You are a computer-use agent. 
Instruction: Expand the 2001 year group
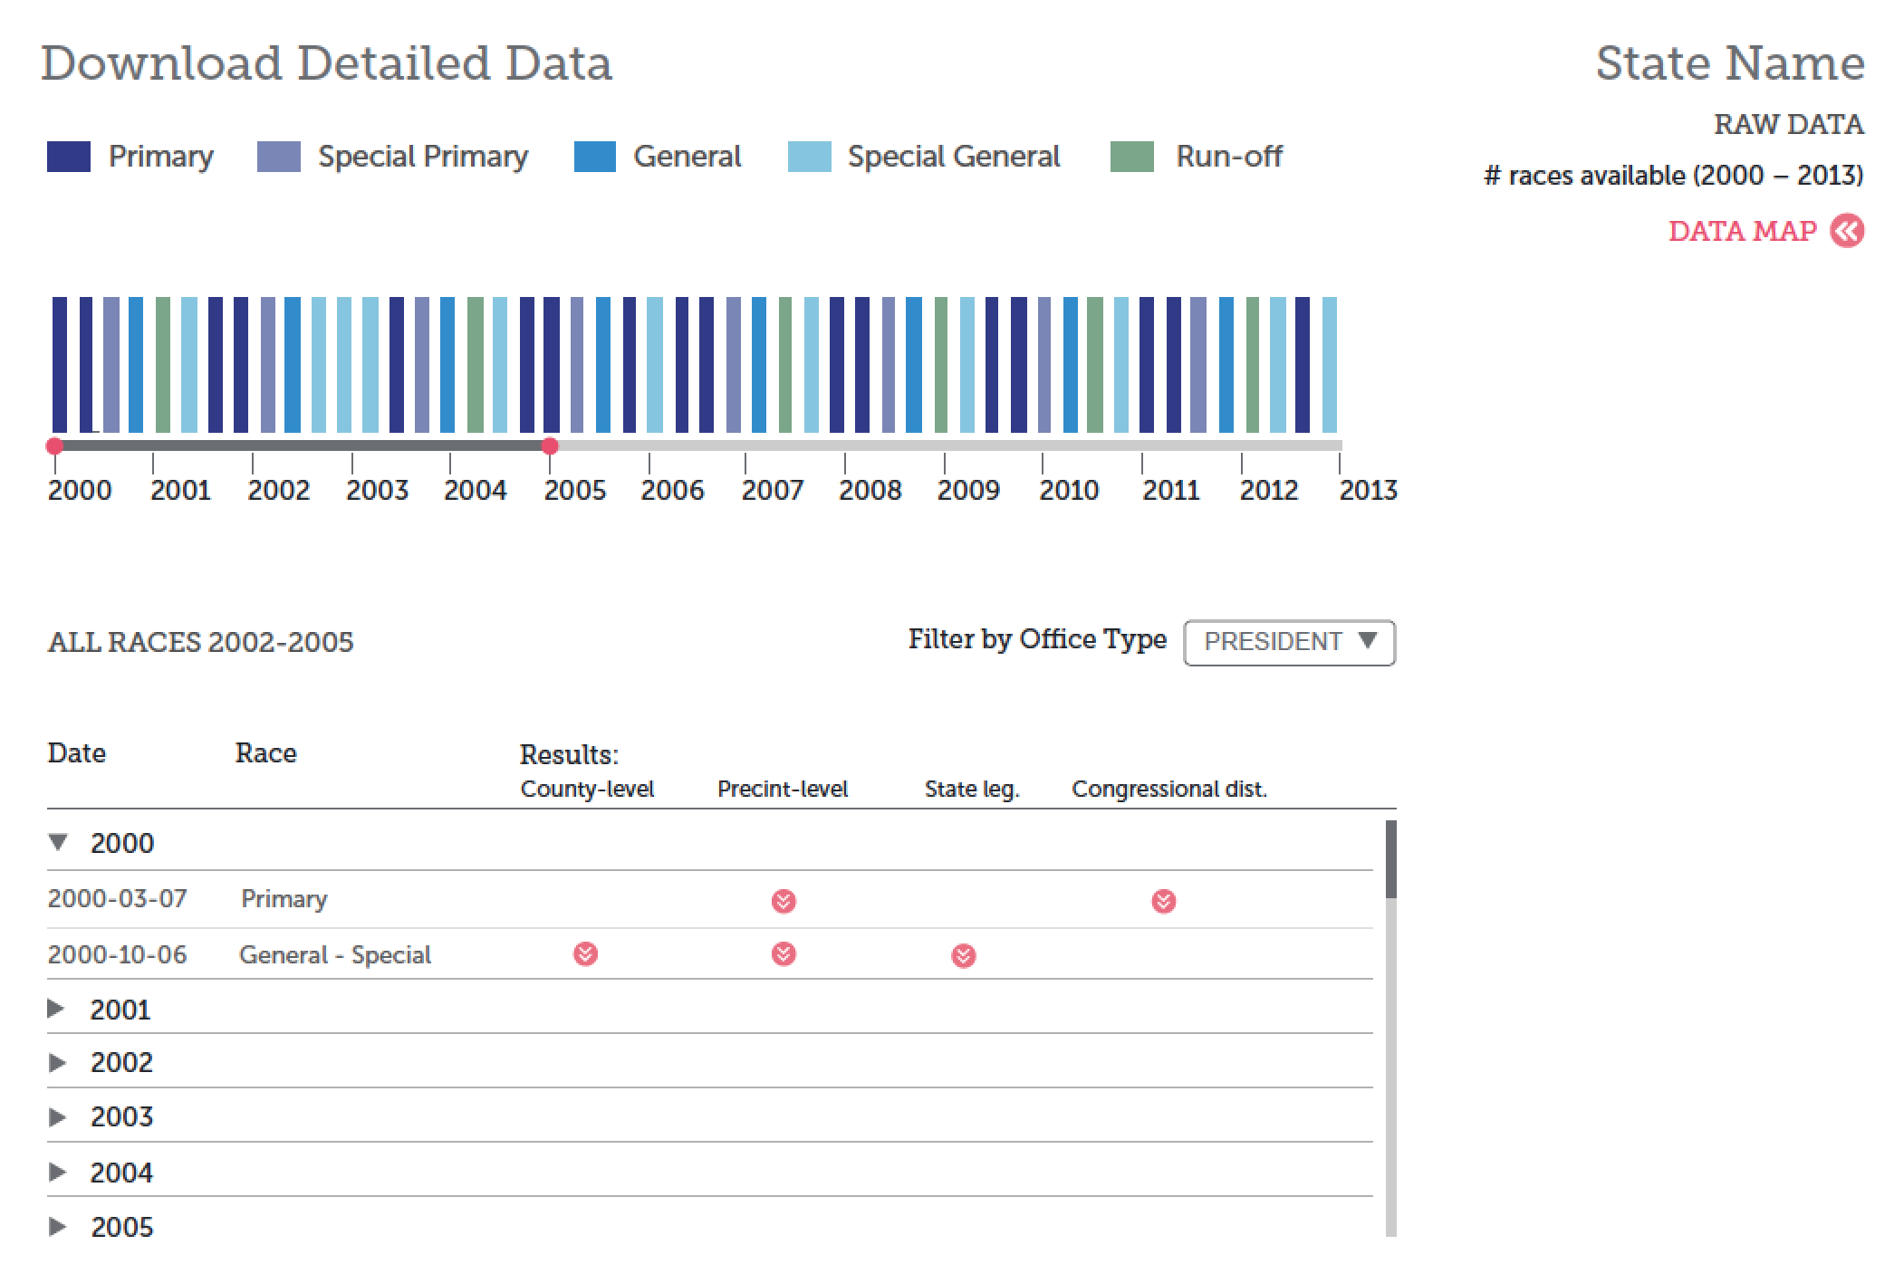coord(56,1009)
